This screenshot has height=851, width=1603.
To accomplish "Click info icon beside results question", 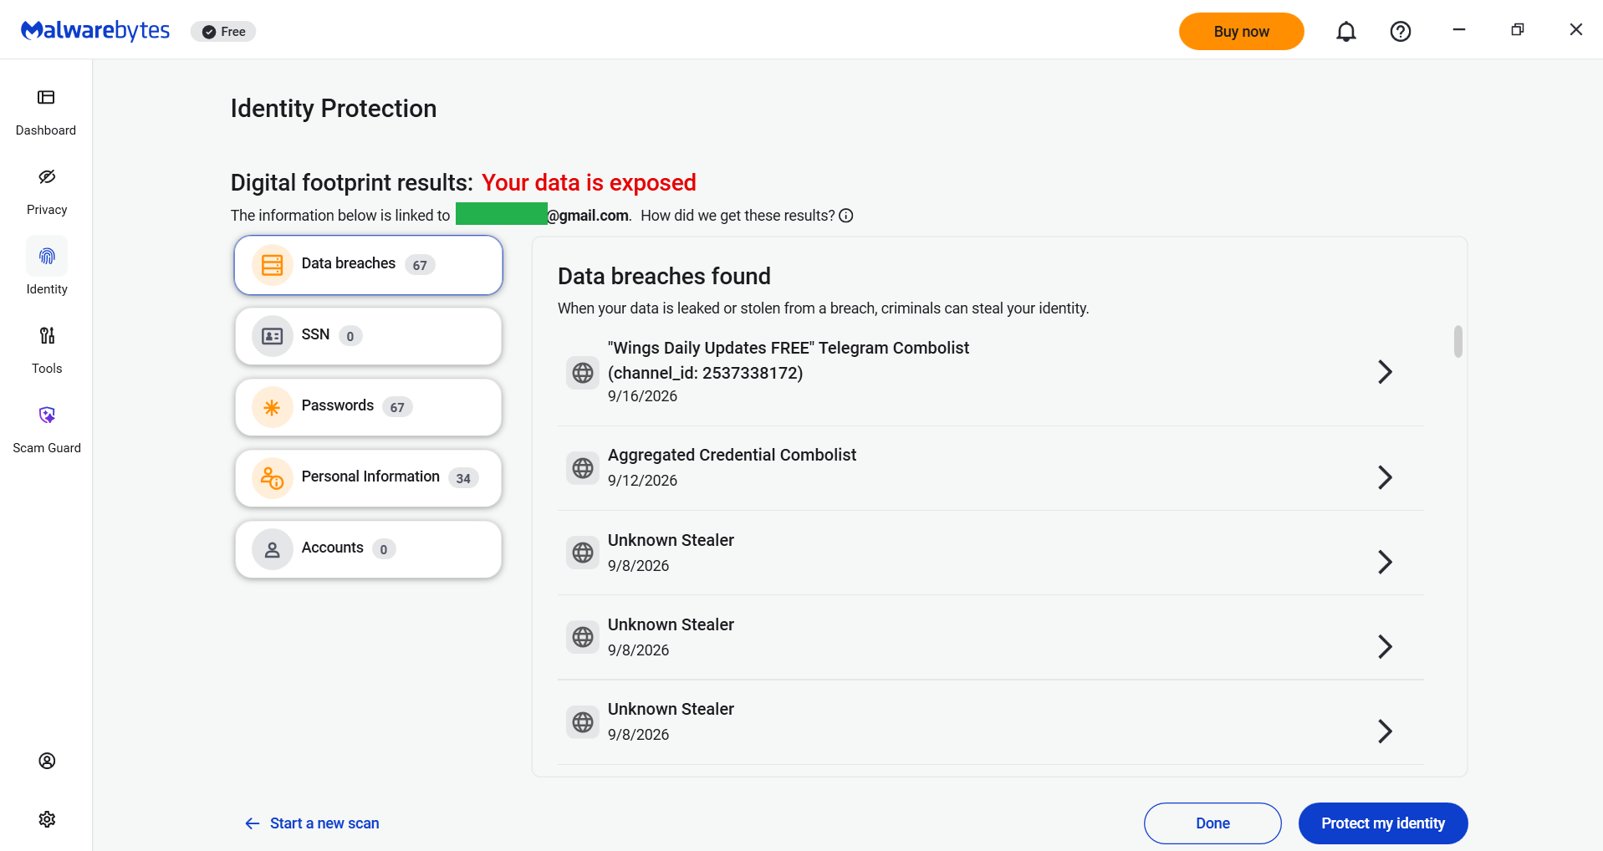I will tap(846, 216).
